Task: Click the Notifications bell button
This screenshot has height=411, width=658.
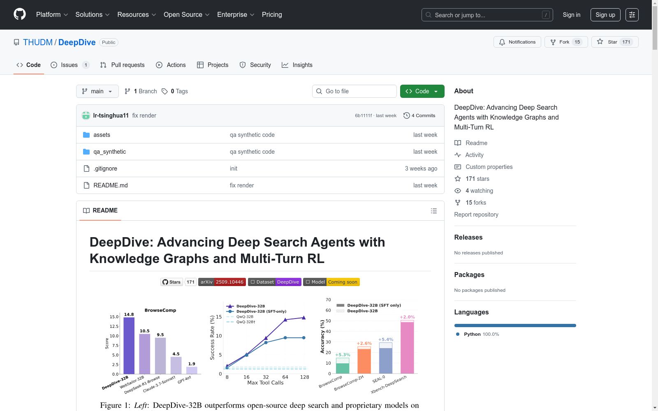Action: point(517,42)
